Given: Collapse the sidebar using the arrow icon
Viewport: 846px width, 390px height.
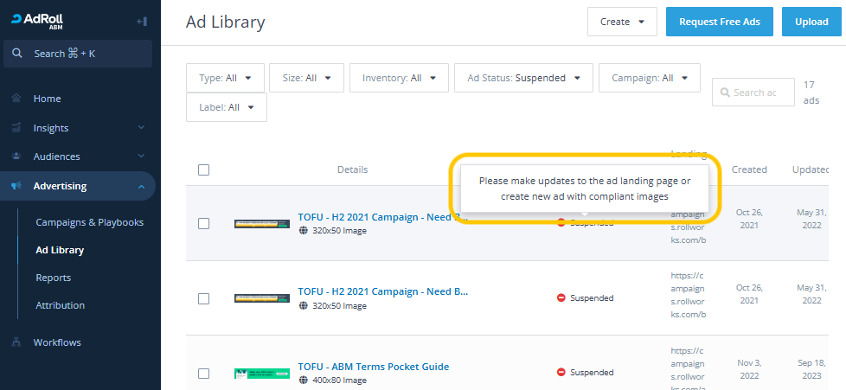Looking at the screenshot, I should coord(142,21).
